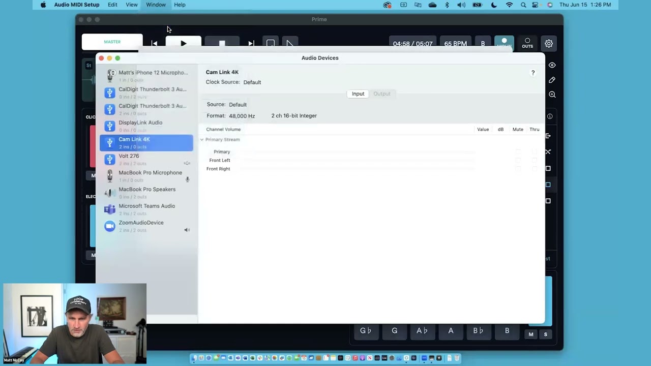The height and width of the screenshot is (366, 651).
Task: Skip to previous section in Prime
Action: coord(154,43)
